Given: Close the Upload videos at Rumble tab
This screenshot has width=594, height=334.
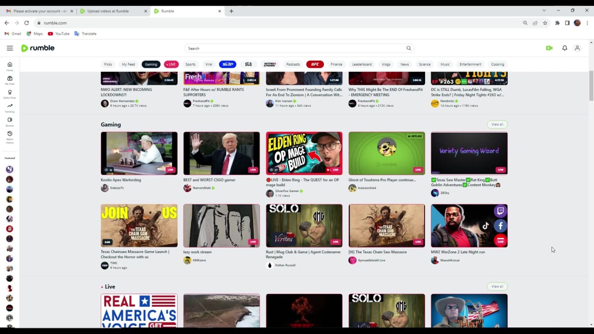Looking at the screenshot, I should click(x=145, y=11).
